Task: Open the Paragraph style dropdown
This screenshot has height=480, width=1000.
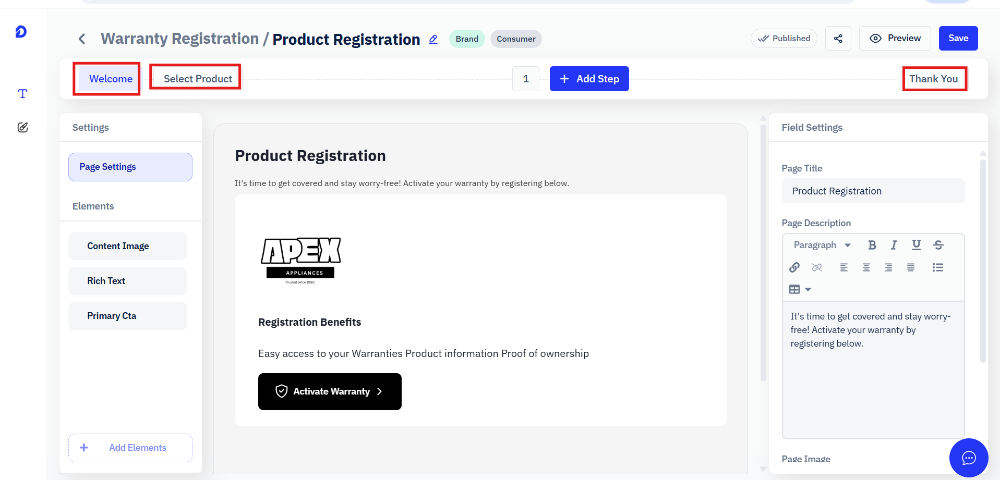Action: click(822, 245)
